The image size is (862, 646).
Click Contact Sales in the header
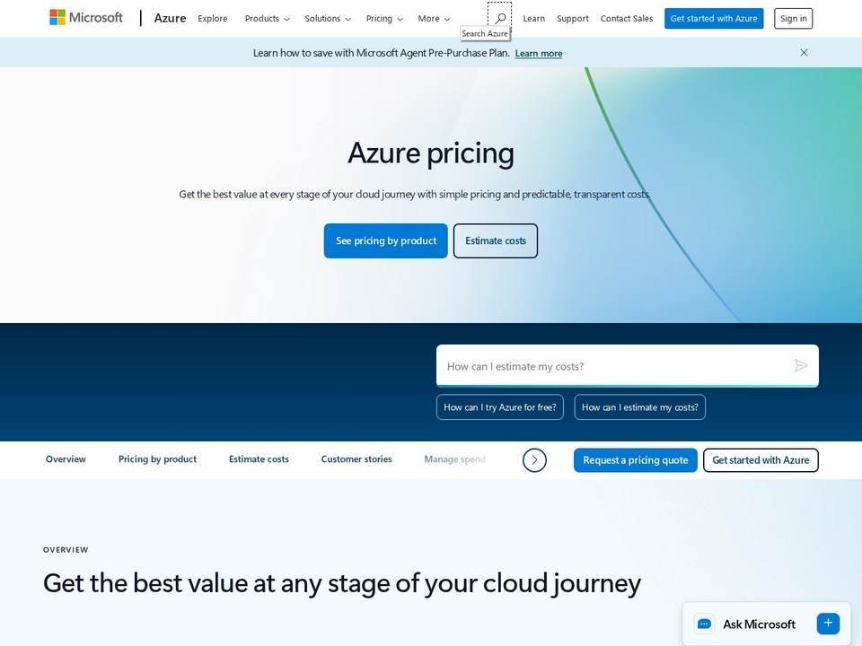coord(627,19)
